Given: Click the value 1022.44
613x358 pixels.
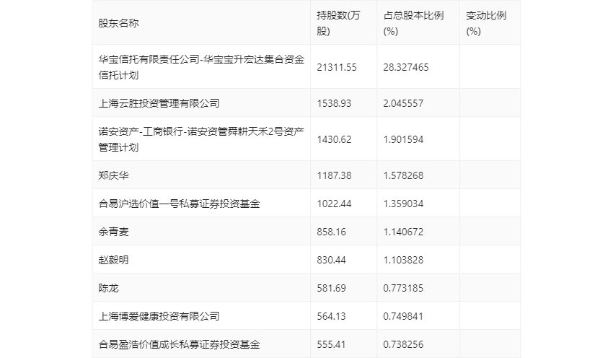Looking at the screenshot, I should 334,204.
